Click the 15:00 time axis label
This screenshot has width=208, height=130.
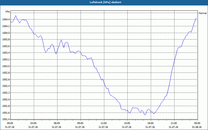click(x=127, y=123)
